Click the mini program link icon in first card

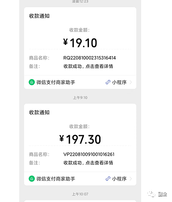108,82
